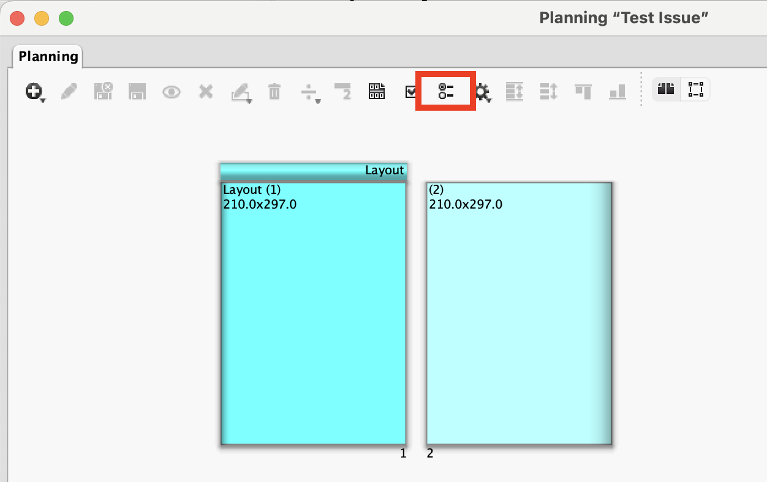767x482 pixels.
Task: Click the X remove icon
Action: click(x=206, y=92)
